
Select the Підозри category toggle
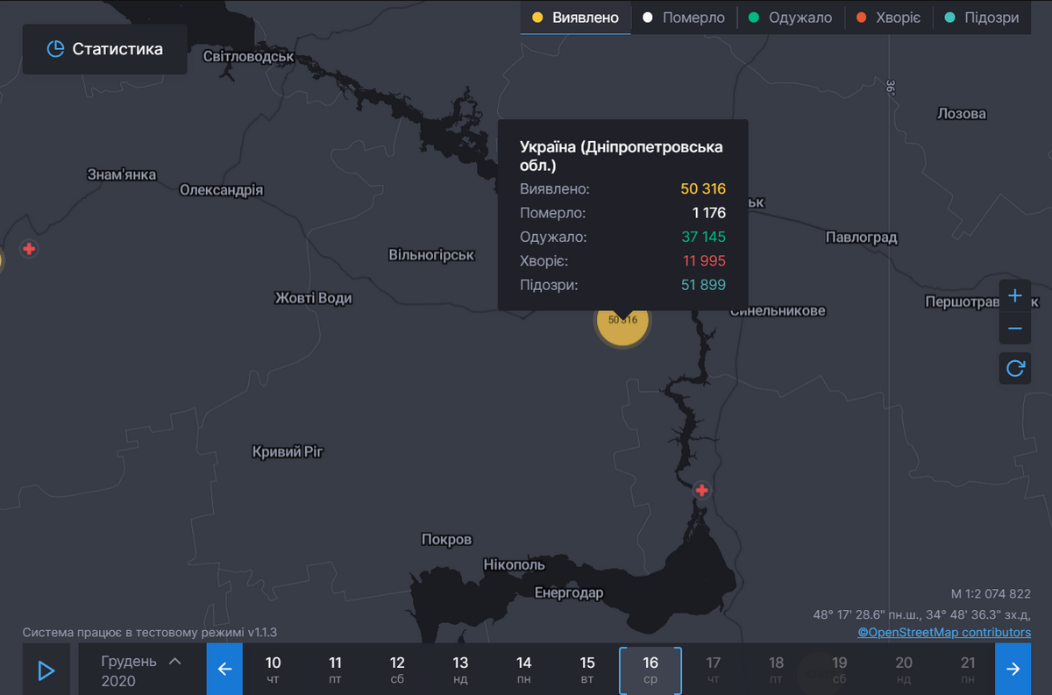click(x=982, y=18)
